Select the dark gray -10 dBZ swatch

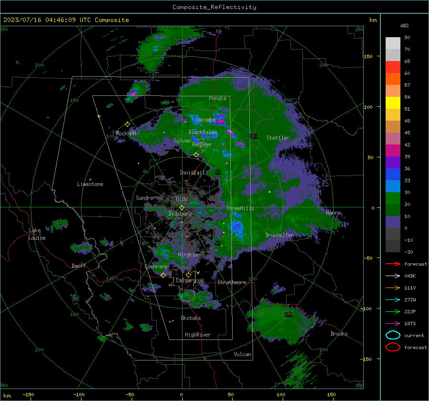393,246
